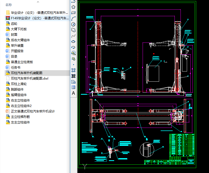Activate the Arc tool
The image size is (209, 173).
point(73,19)
